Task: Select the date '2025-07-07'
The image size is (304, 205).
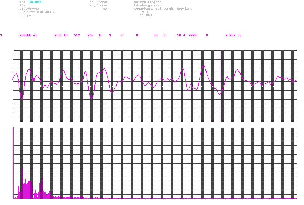Action: point(29,9)
